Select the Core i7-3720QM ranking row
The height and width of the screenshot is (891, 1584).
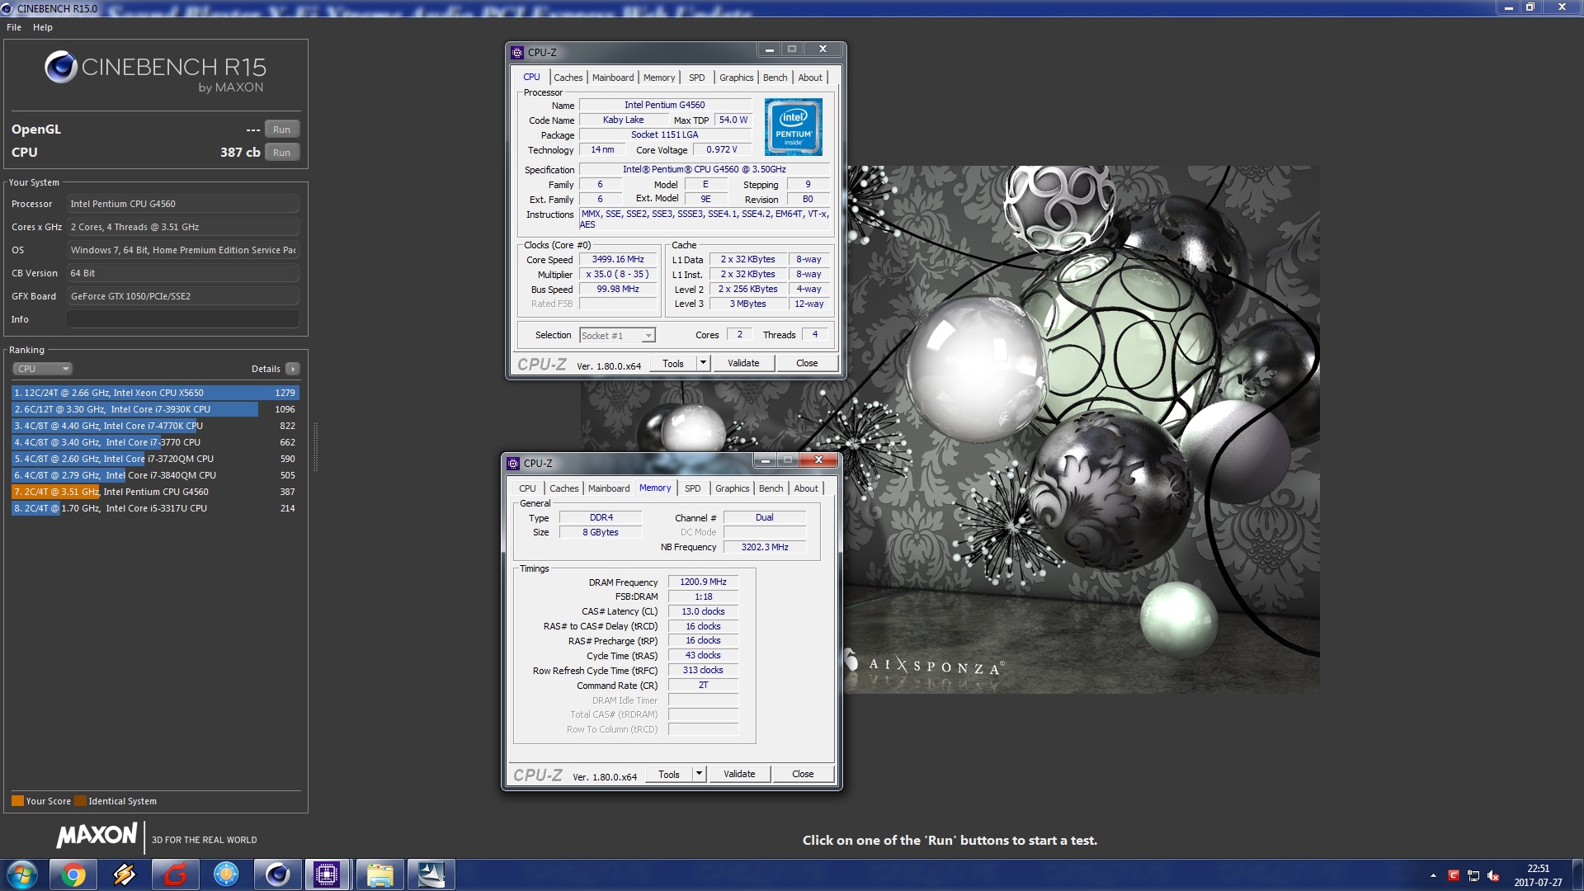coord(155,459)
